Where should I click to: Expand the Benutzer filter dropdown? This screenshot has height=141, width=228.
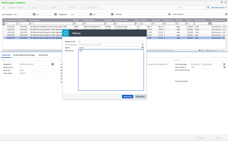click(x=169, y=14)
